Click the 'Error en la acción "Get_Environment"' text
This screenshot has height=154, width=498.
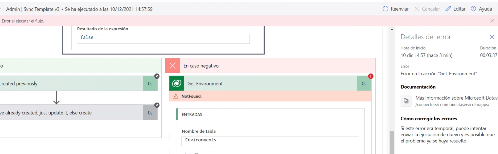[439, 74]
